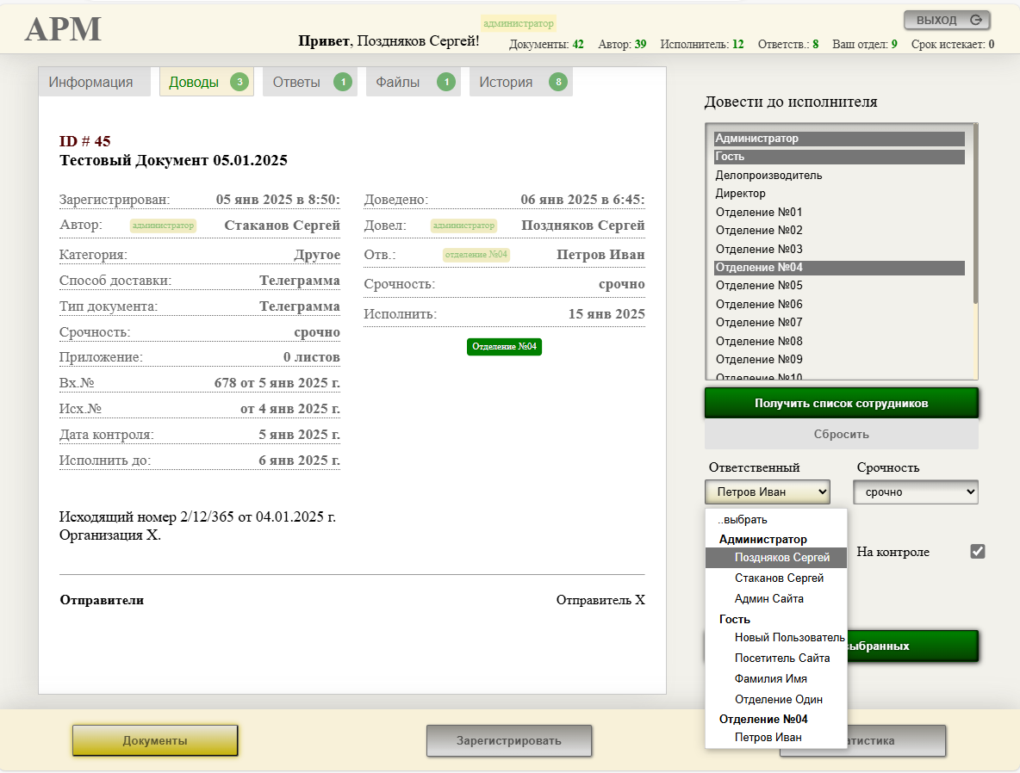The height and width of the screenshot is (773, 1020).
Task: Click the Исполнитель: 12 counter
Action: point(702,44)
